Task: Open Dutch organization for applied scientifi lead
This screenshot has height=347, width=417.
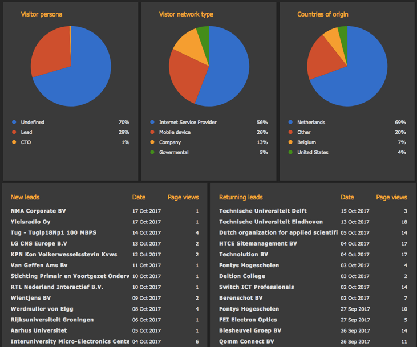Action: 278,232
